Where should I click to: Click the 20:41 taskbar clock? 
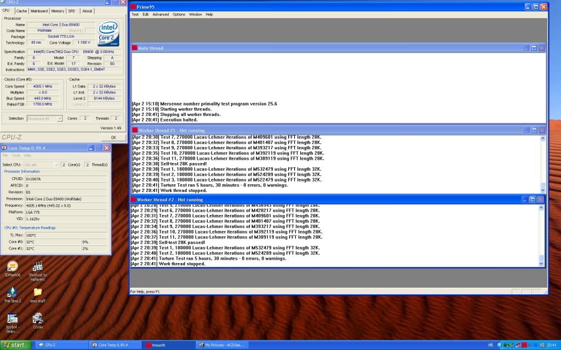(551, 345)
